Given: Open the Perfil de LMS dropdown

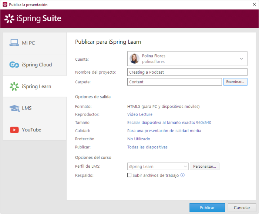Looking at the screenshot, I should click(x=158, y=166).
